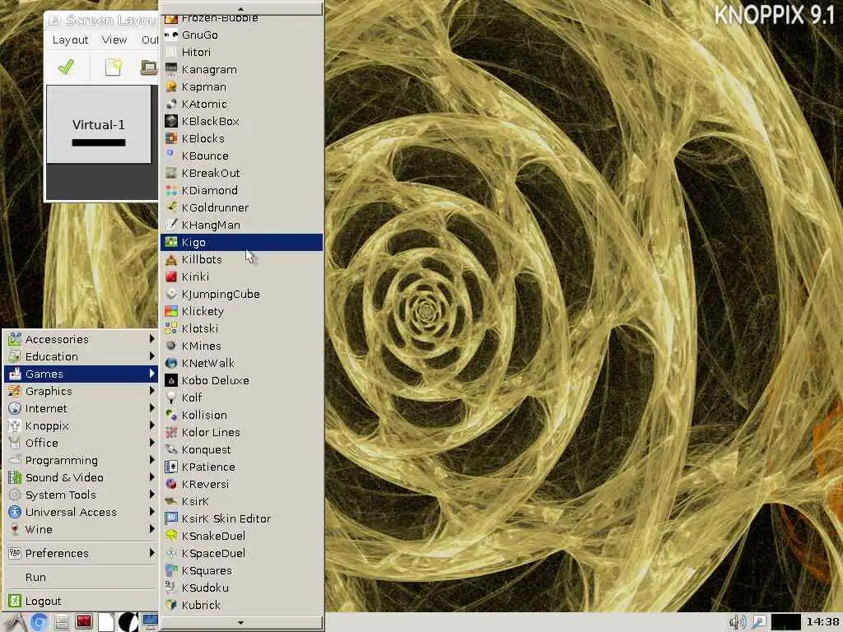
Task: Open Wine submenu
Action: click(x=81, y=529)
